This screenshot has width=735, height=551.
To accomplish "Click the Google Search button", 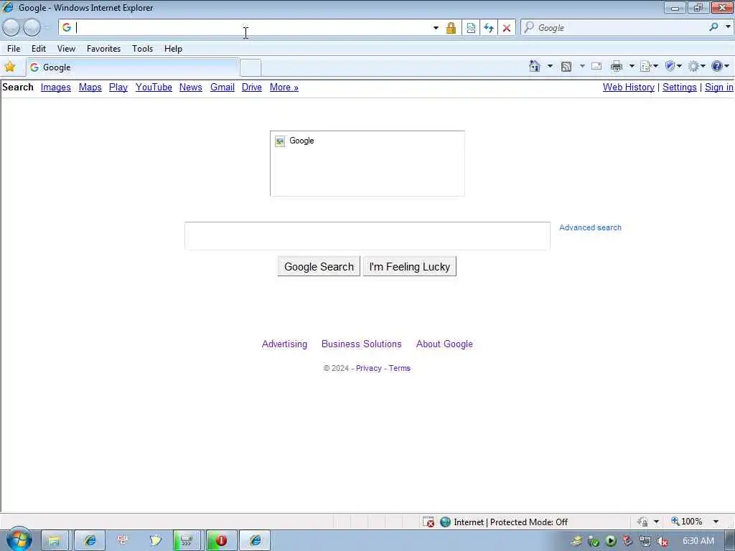I will point(319,266).
